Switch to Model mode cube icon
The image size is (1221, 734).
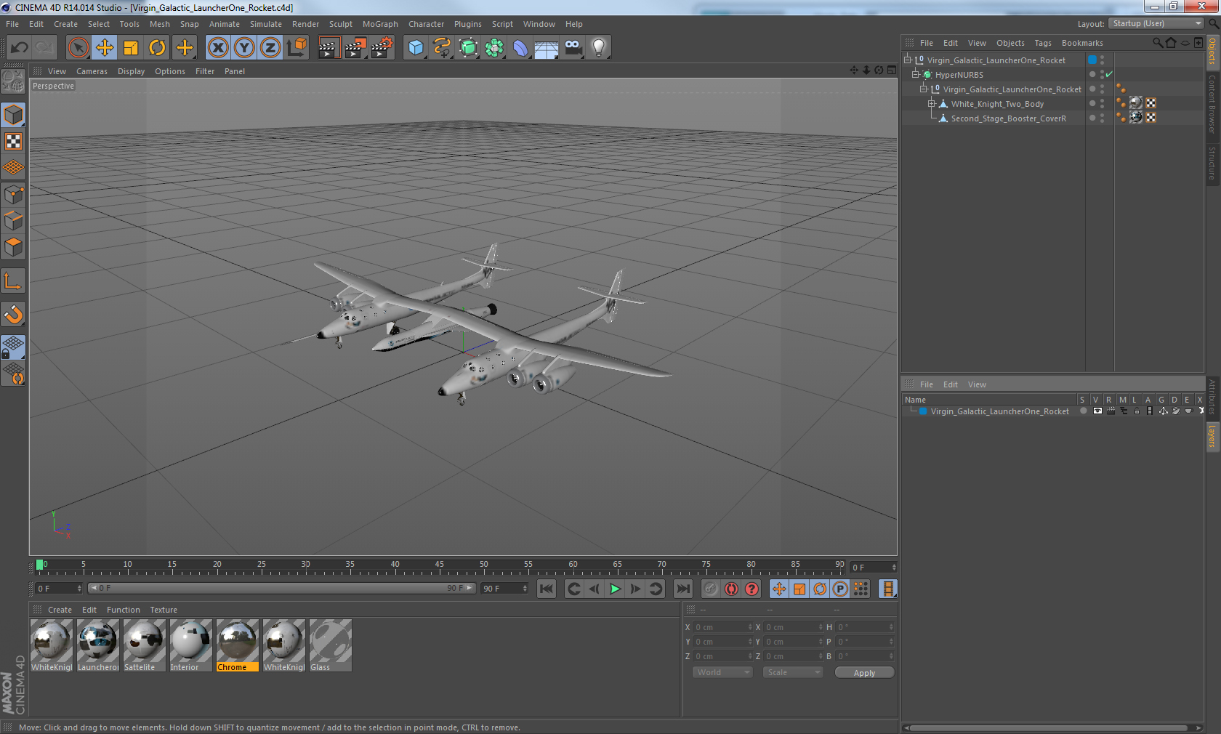click(x=14, y=115)
